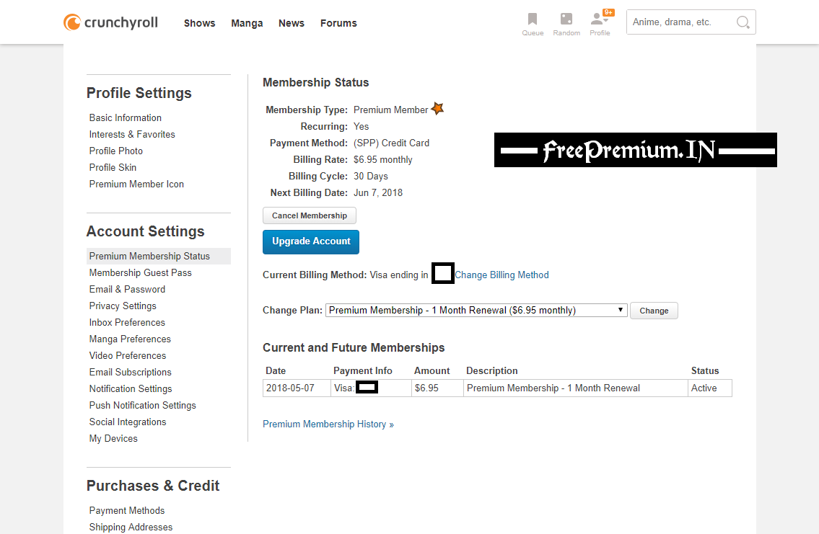Expand the Change Plan dropdown
Screen dimensions: 819x534
(x=476, y=311)
